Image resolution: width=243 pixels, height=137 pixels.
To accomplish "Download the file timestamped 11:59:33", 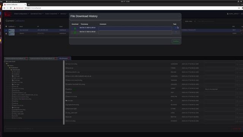I will 75,32.
